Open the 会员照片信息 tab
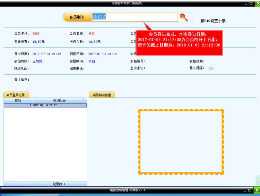This screenshot has height=196, width=260. (x=102, y=95)
